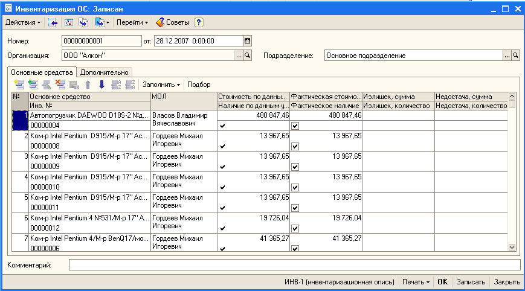Click accounting-presence checkmark for row 00000004
Screen dimensions: 525x291
point(223,126)
